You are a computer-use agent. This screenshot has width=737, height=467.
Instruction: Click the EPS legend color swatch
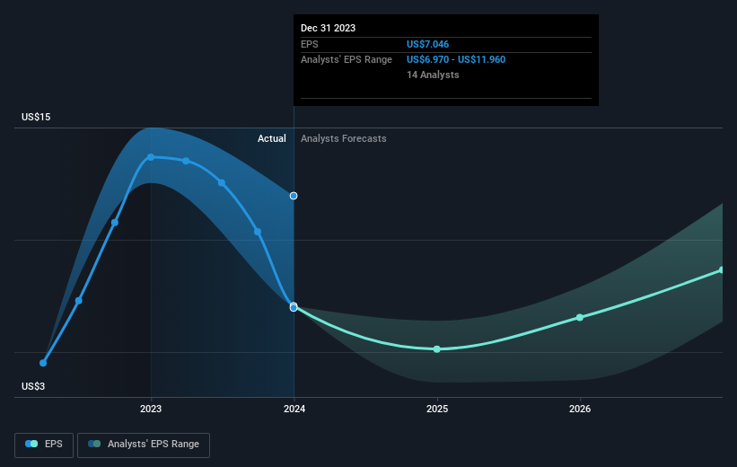click(x=31, y=444)
